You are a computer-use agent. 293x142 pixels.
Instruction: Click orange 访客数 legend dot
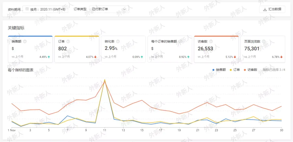[245, 70]
